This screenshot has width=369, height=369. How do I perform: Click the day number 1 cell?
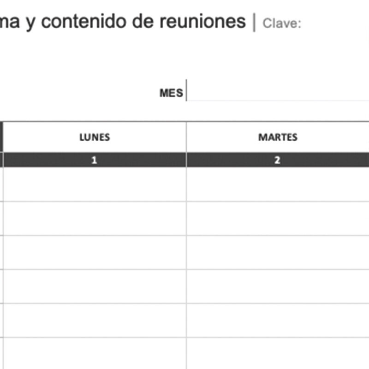coord(95,160)
